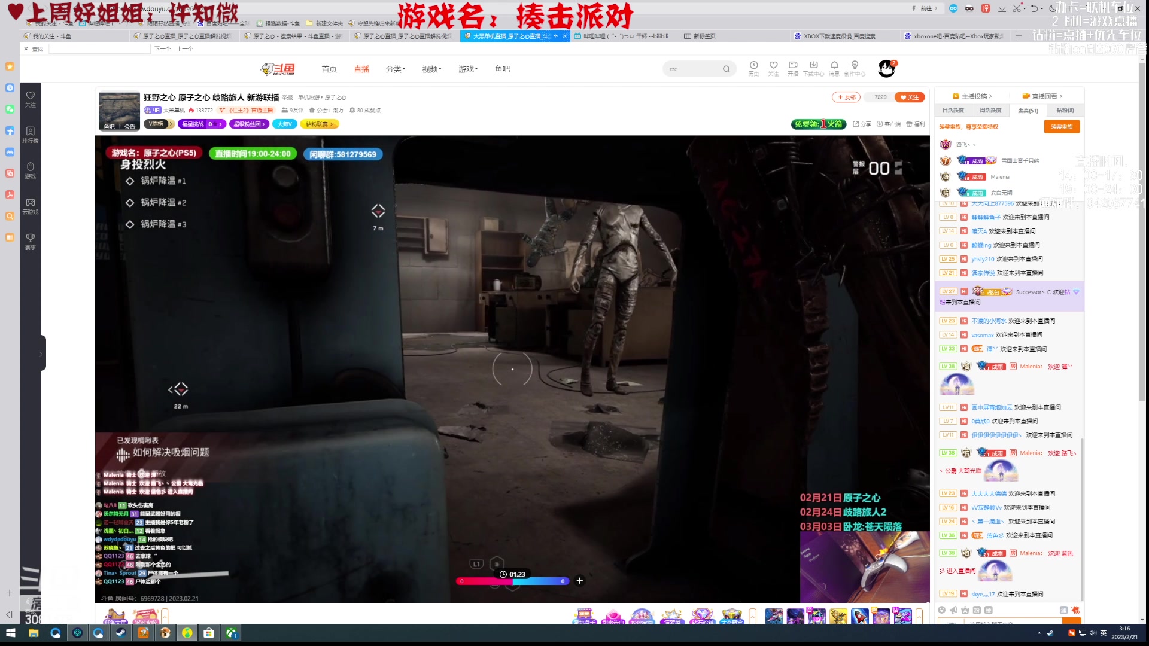The image size is (1149, 646).
Task: Toggle the orange 关注 follow button
Action: (x=910, y=97)
